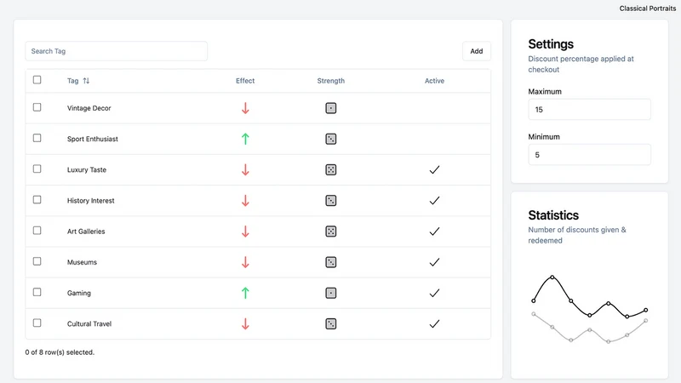Open the Classical Portraits link
The width and height of the screenshot is (681, 383).
point(647,9)
